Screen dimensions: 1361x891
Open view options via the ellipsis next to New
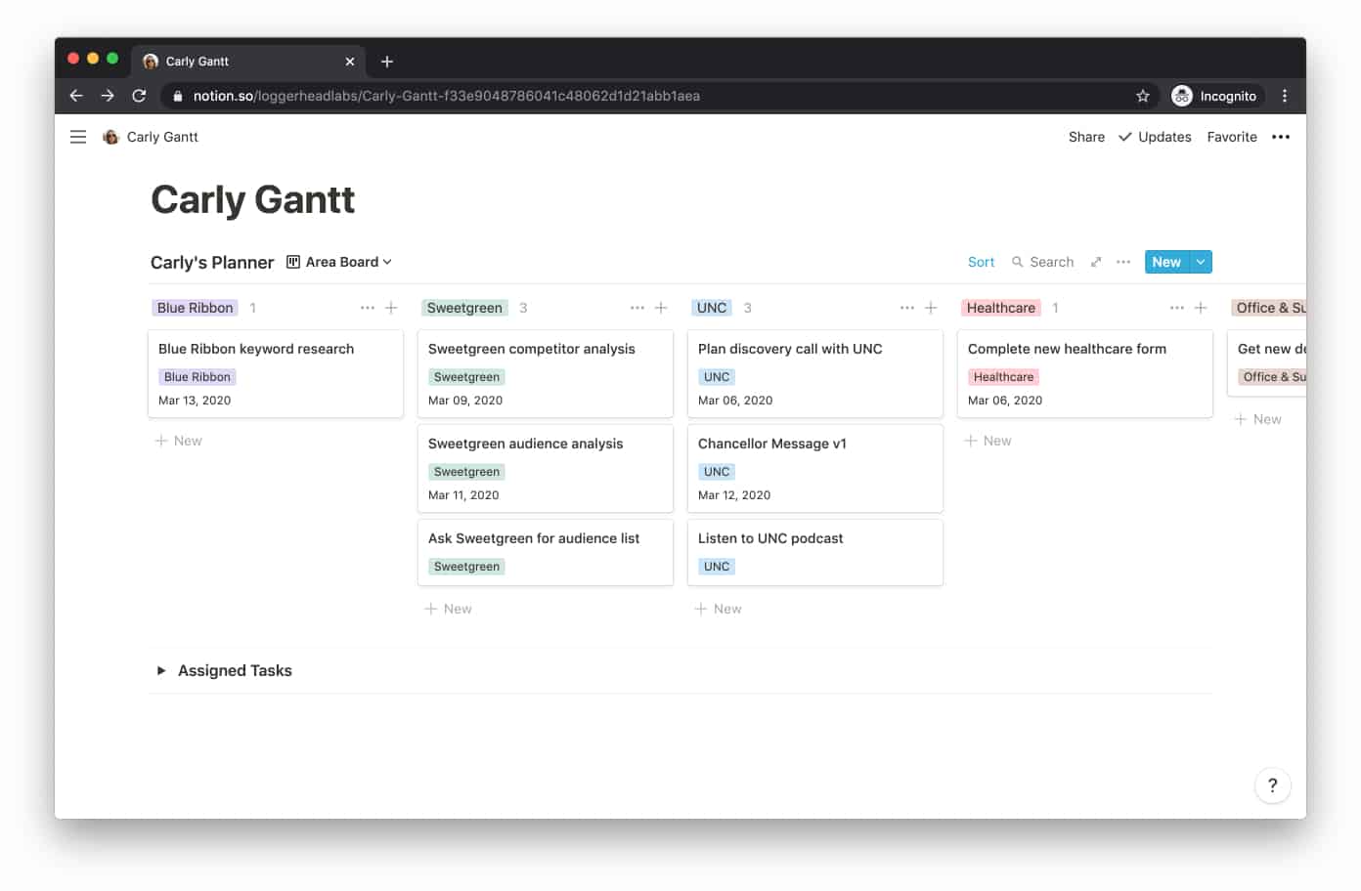1122,262
